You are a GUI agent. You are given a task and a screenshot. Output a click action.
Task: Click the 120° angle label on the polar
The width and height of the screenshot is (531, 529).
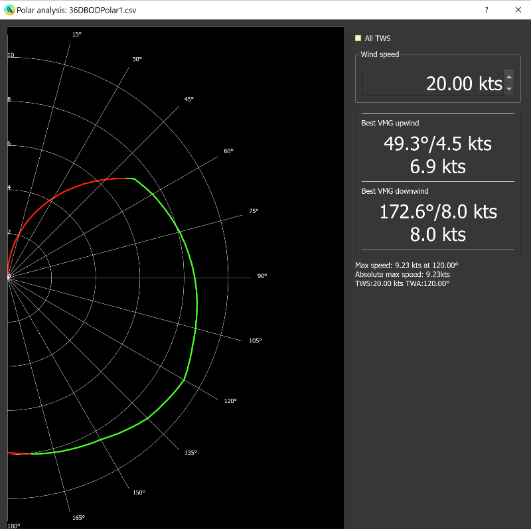(230, 401)
